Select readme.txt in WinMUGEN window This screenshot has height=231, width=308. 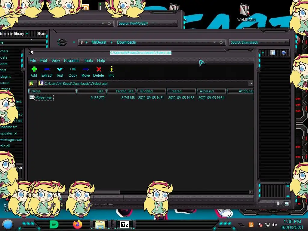[8, 127]
